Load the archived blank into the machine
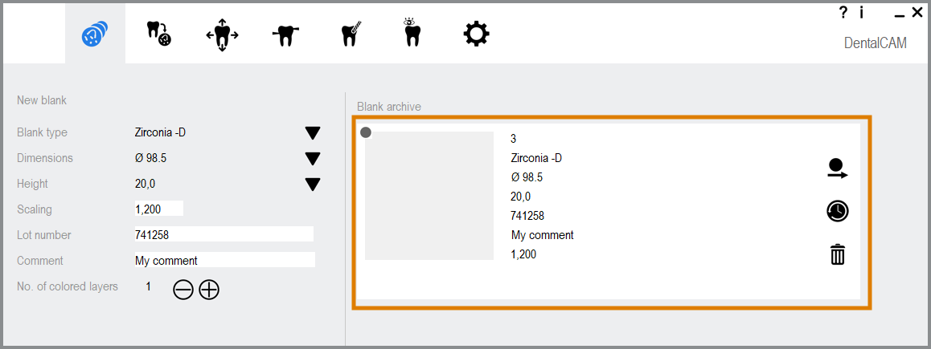Image resolution: width=931 pixels, height=349 pixels. (838, 168)
